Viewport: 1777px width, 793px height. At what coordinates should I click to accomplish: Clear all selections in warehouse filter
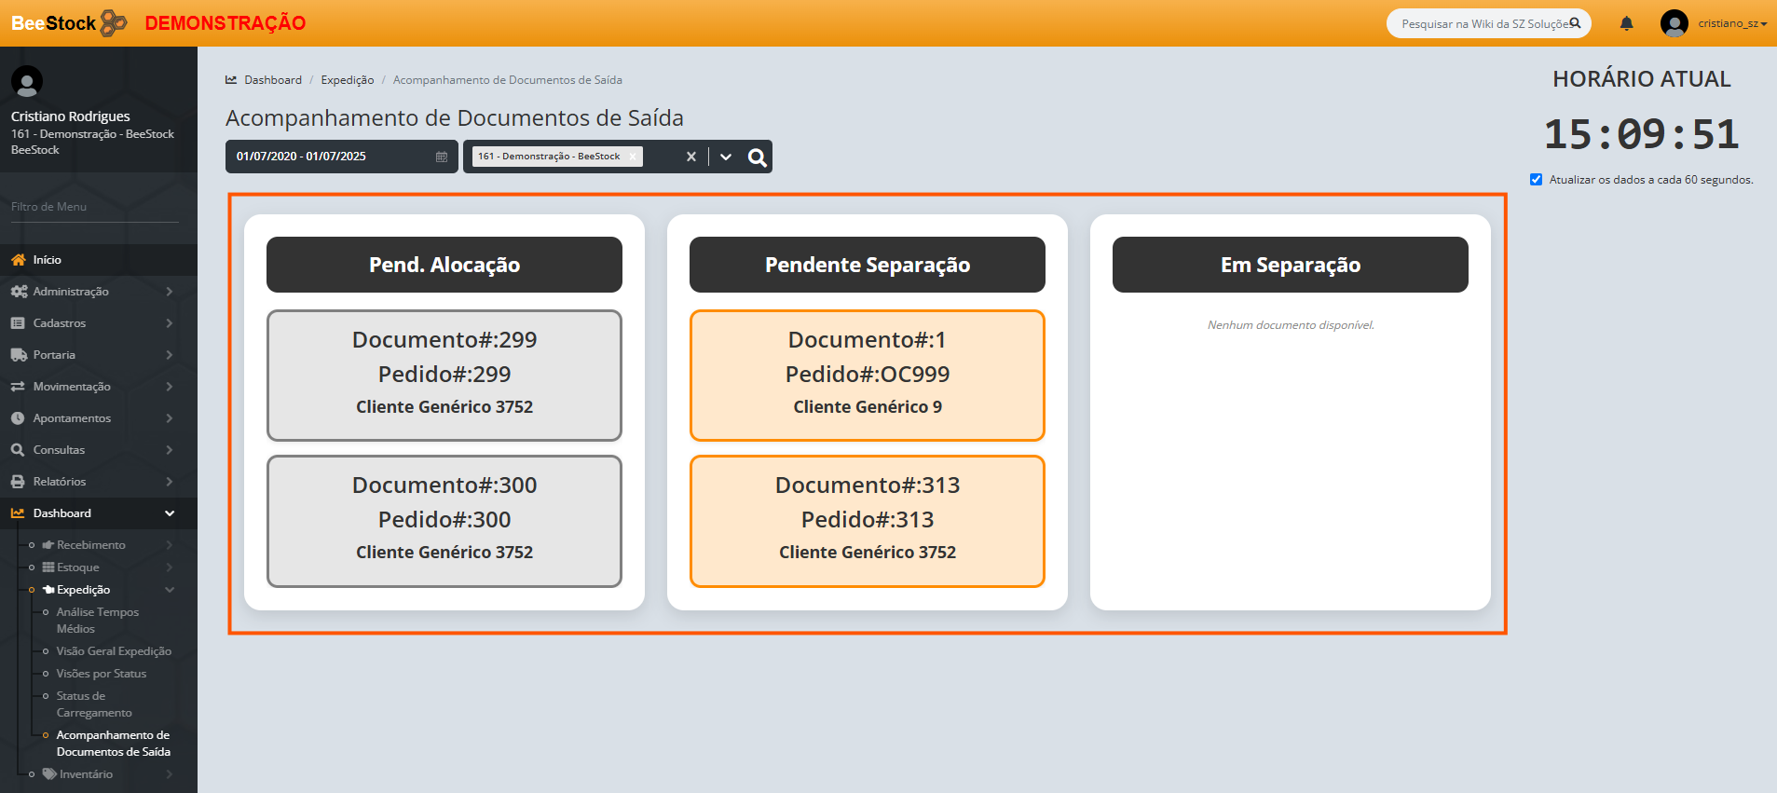(690, 157)
